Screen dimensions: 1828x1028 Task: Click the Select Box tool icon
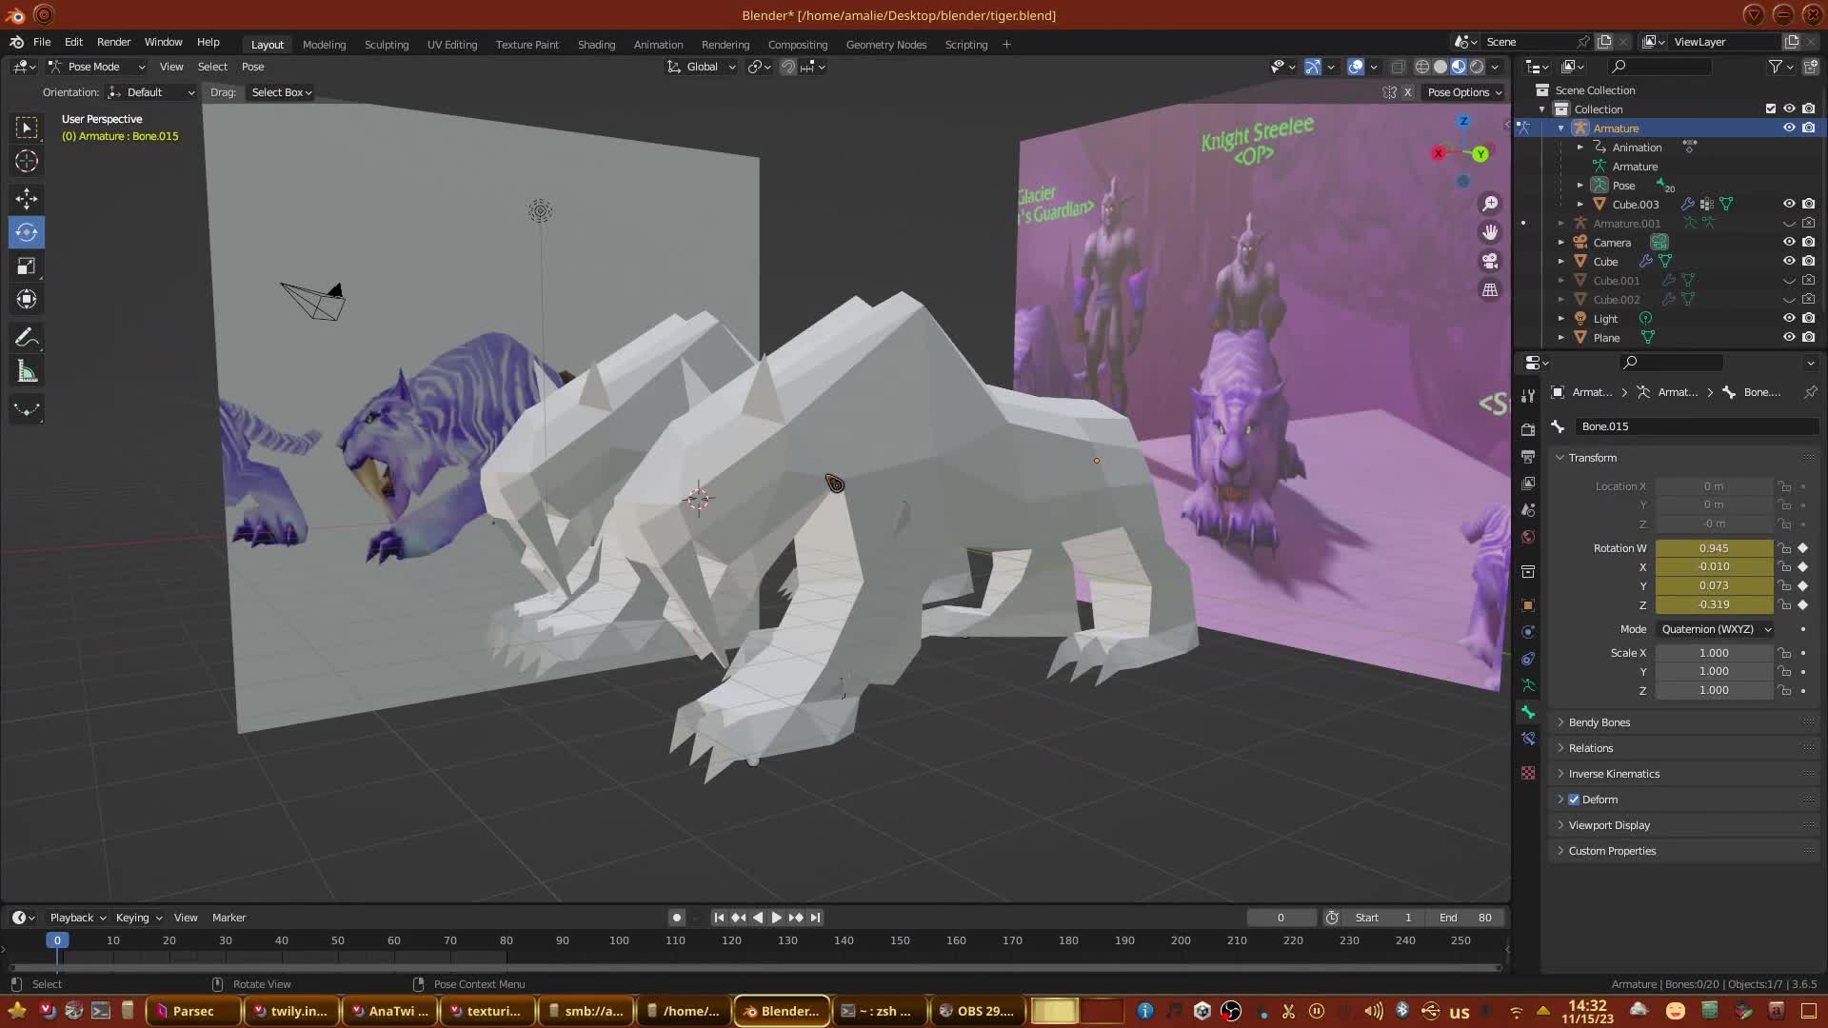pos(27,128)
